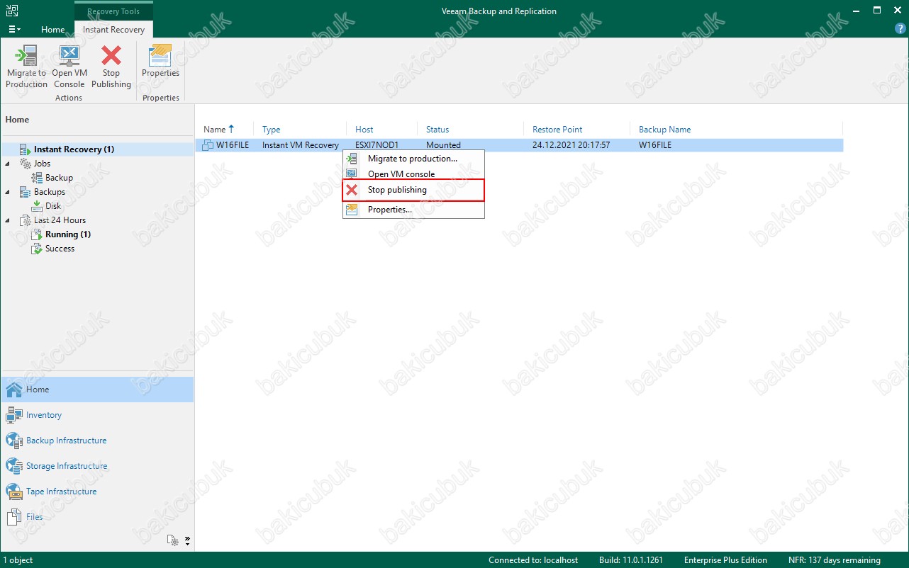The height and width of the screenshot is (568, 909).
Task: Click the Instant Recovery tree icon
Action: pos(25,149)
